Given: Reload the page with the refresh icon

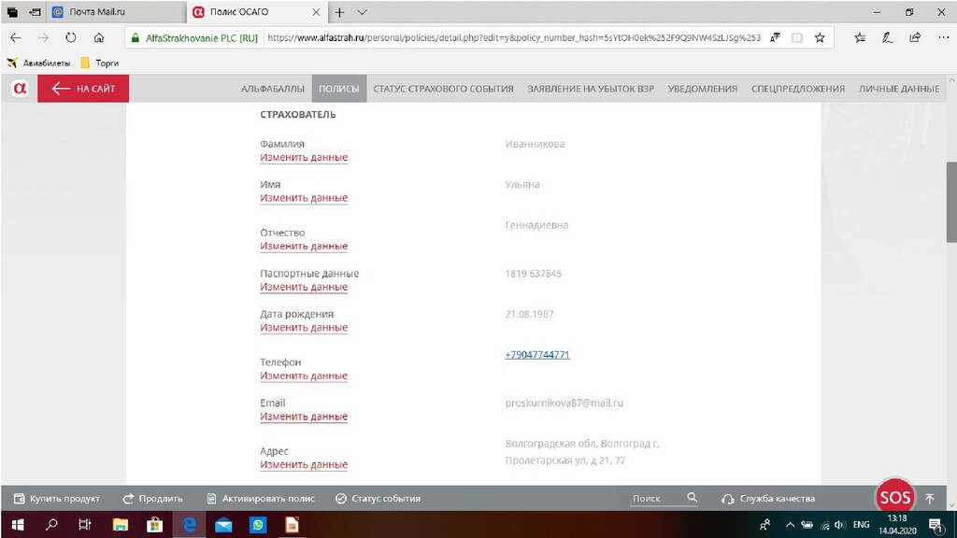Looking at the screenshot, I should tap(71, 37).
